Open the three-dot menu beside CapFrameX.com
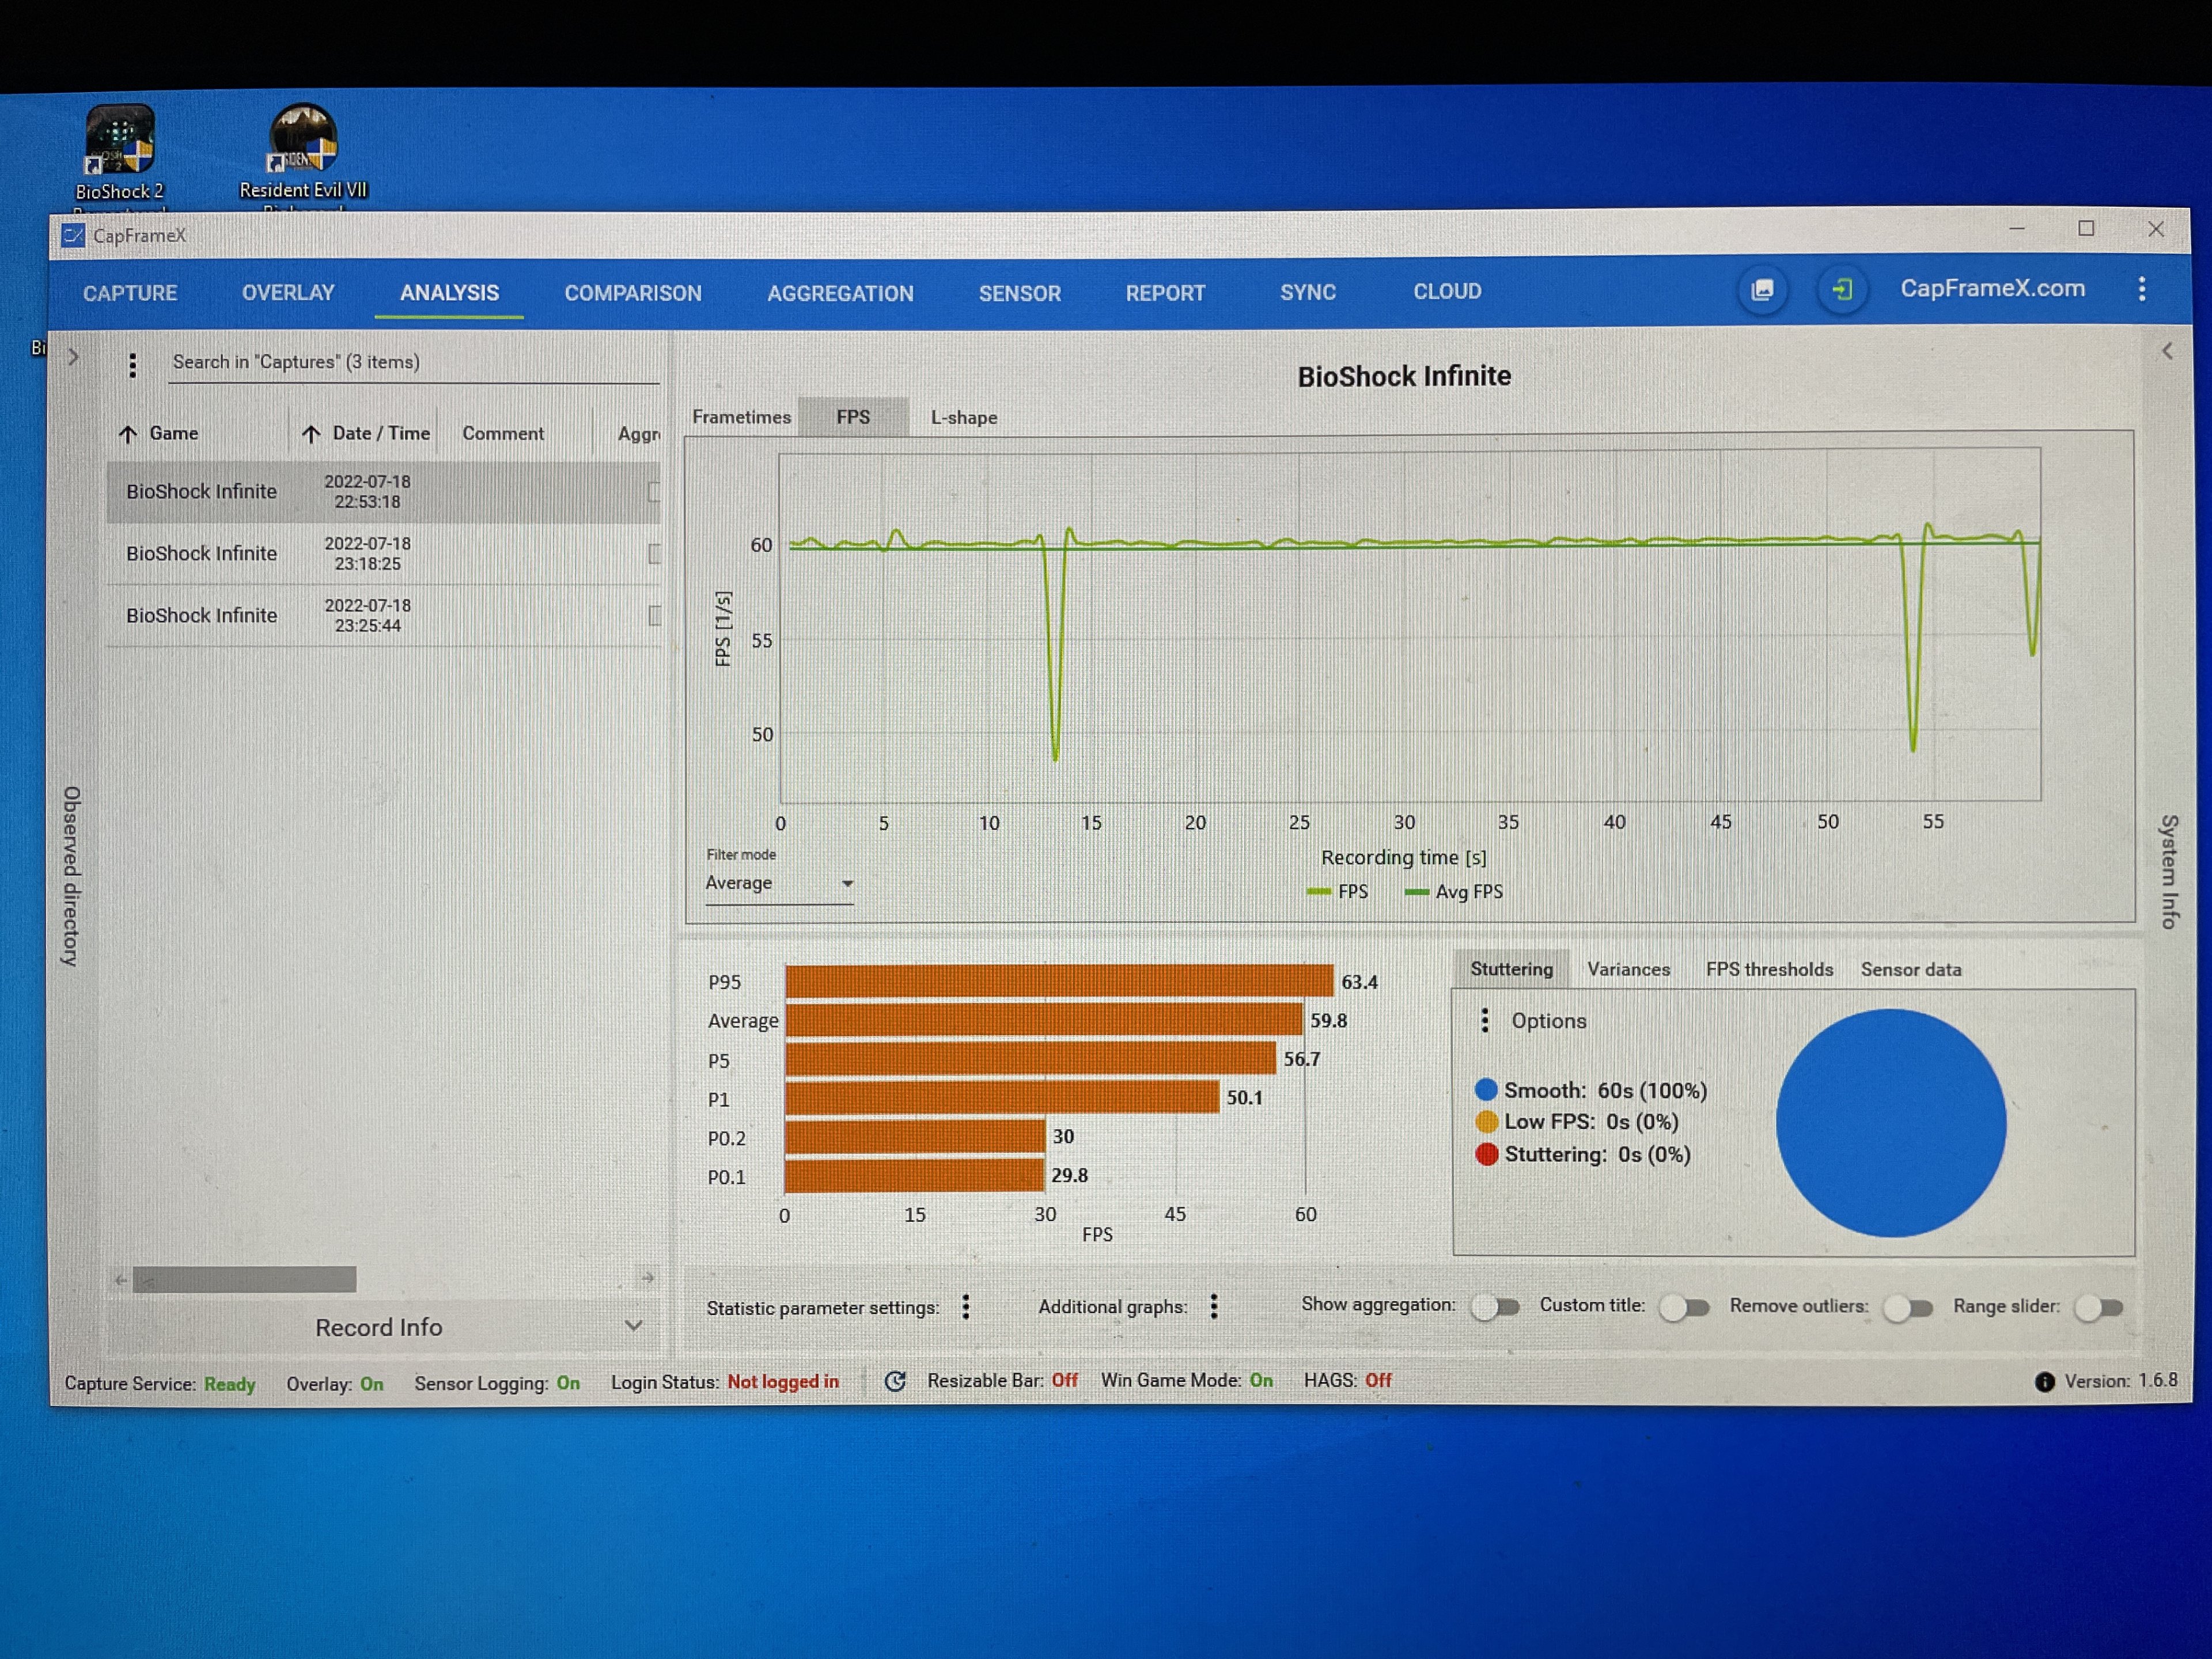Image resolution: width=2212 pixels, height=1659 pixels. coord(2141,290)
